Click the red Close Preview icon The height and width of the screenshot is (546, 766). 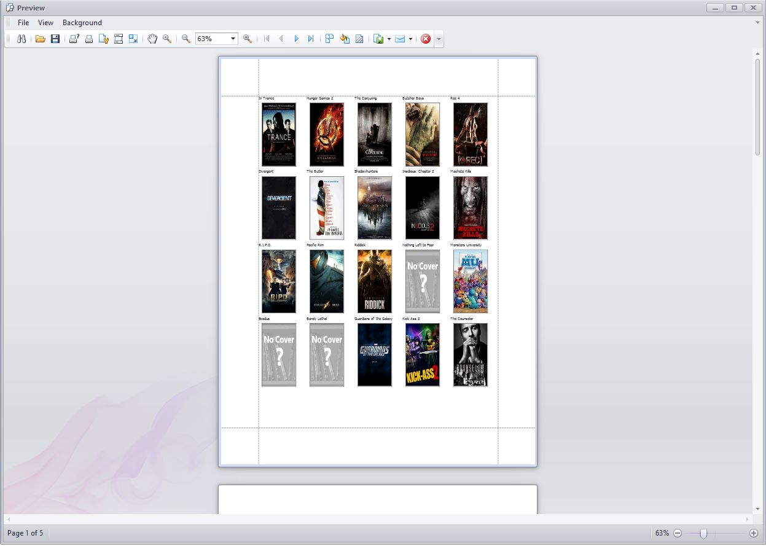tap(426, 39)
